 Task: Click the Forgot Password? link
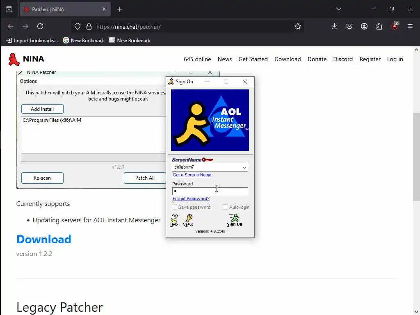pos(191,199)
